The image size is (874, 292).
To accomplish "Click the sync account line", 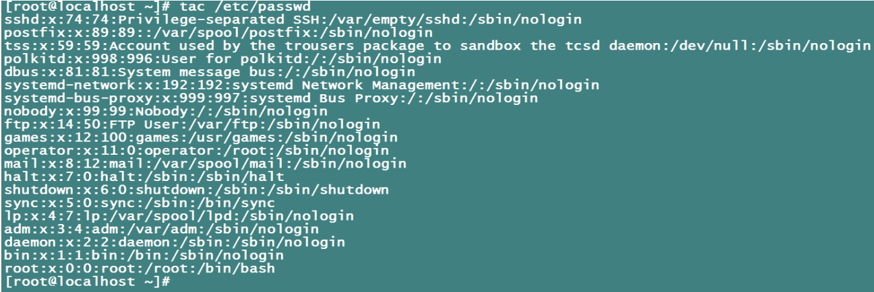I will click(x=140, y=203).
